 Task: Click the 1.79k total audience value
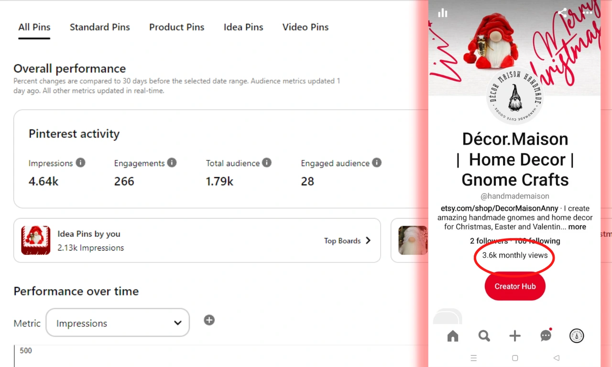point(220,181)
